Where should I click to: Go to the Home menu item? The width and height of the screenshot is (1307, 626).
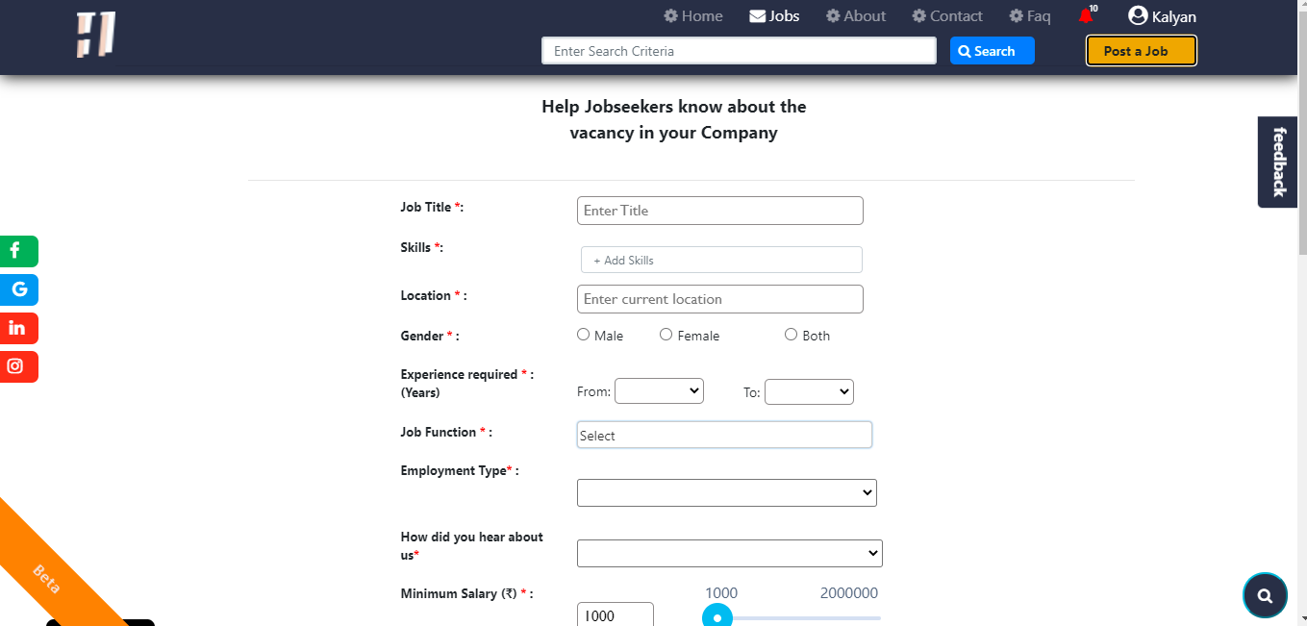point(692,16)
